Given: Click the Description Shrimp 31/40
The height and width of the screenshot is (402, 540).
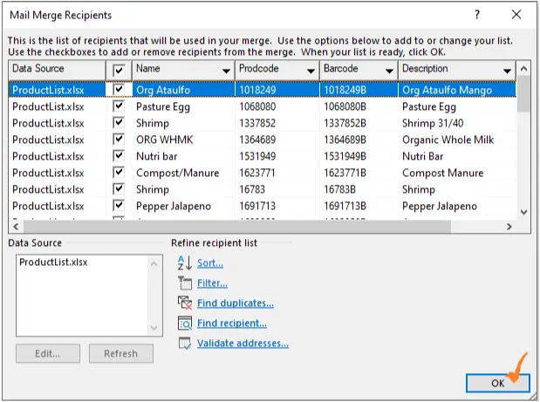Looking at the screenshot, I should point(433,123).
